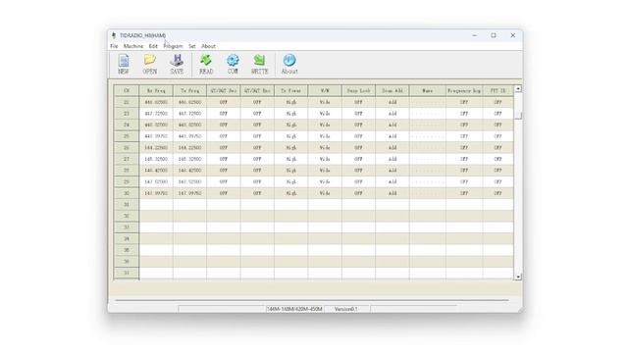The image size is (628, 353).
Task: Select channel row header 25
Action: (x=127, y=136)
